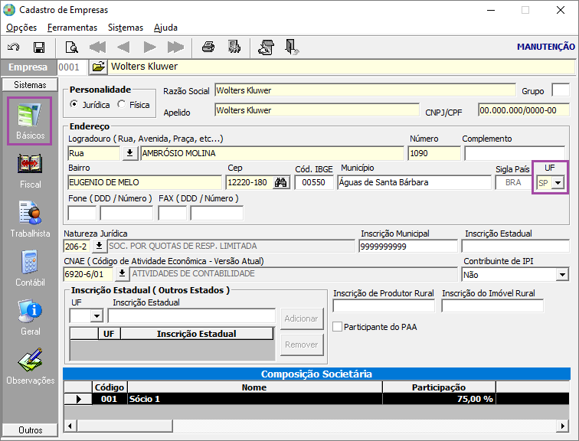Click the row selector arrow for Sócio 1

pyautogui.click(x=78, y=399)
